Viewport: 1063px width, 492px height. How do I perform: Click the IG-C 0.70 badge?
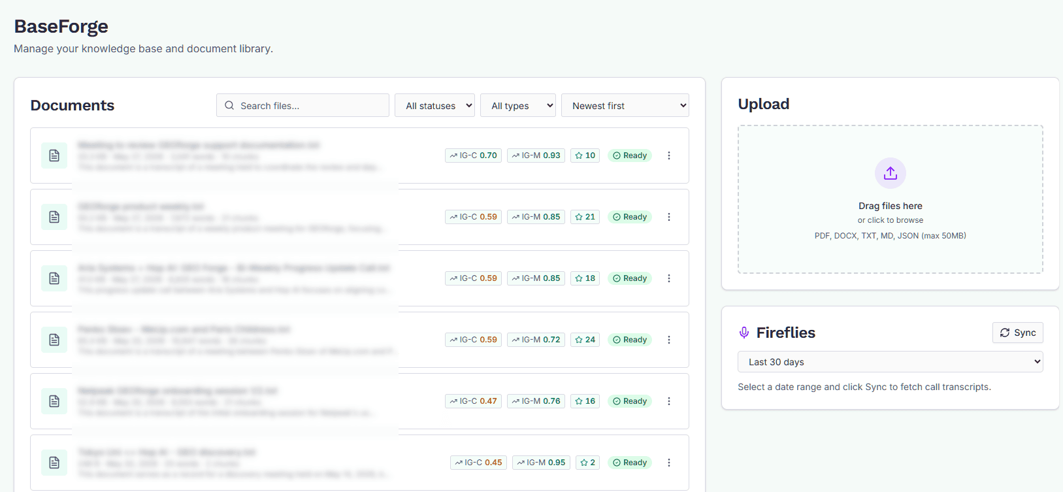(x=473, y=156)
